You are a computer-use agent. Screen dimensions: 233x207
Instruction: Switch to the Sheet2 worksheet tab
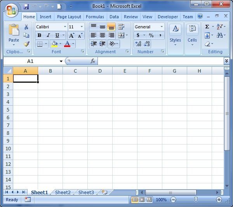point(63,192)
